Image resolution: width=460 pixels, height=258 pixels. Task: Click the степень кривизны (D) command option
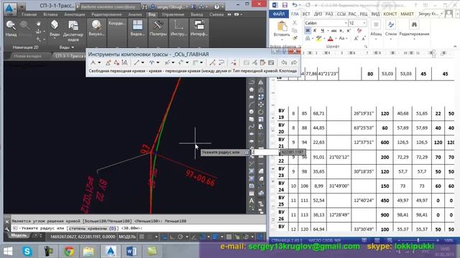click(92, 229)
